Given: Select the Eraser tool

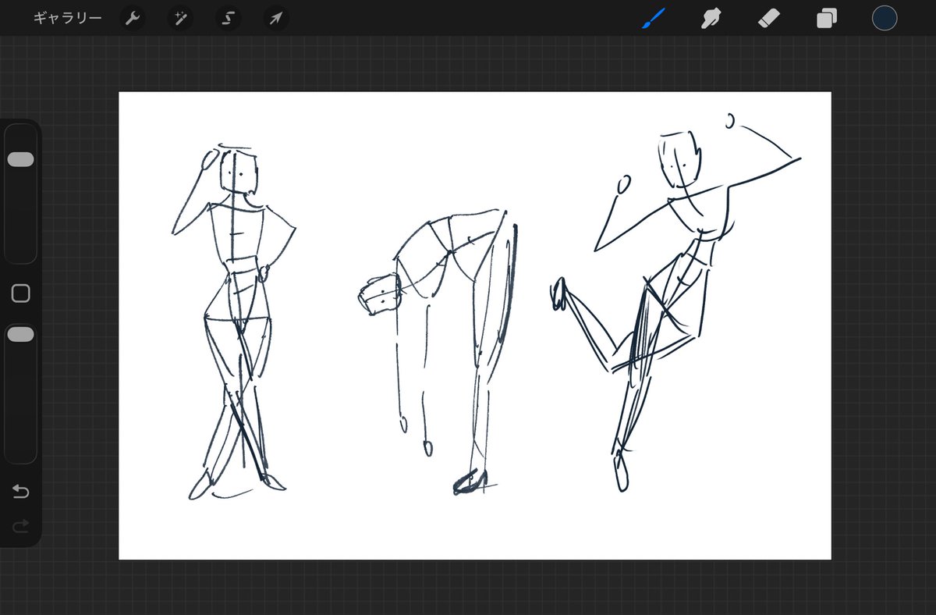Looking at the screenshot, I should point(769,18).
